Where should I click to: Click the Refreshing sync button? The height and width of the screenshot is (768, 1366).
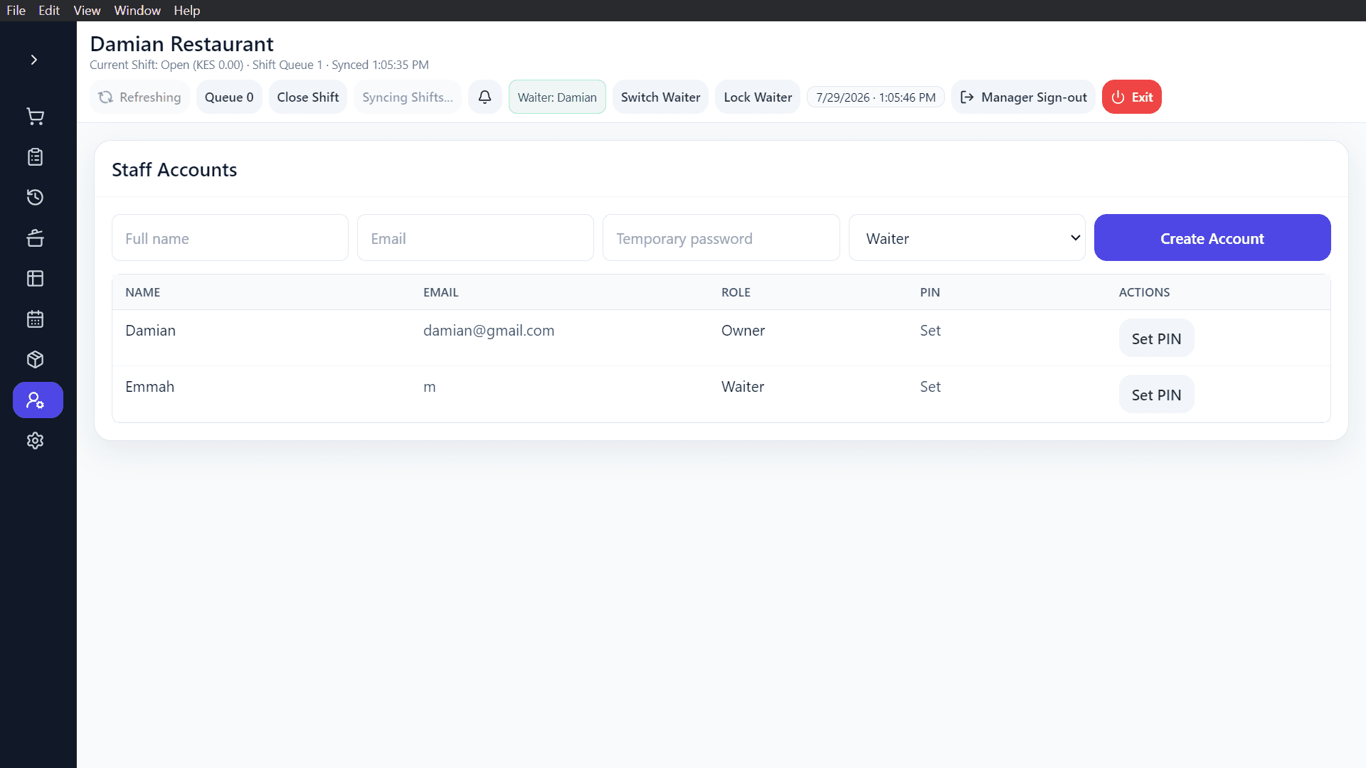[139, 97]
